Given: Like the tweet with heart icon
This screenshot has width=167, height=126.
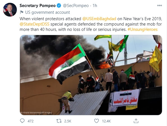Looking at the screenshot, I should [96, 121].
